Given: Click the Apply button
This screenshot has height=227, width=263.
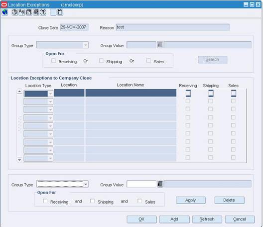Looking at the screenshot, I should click(191, 200).
